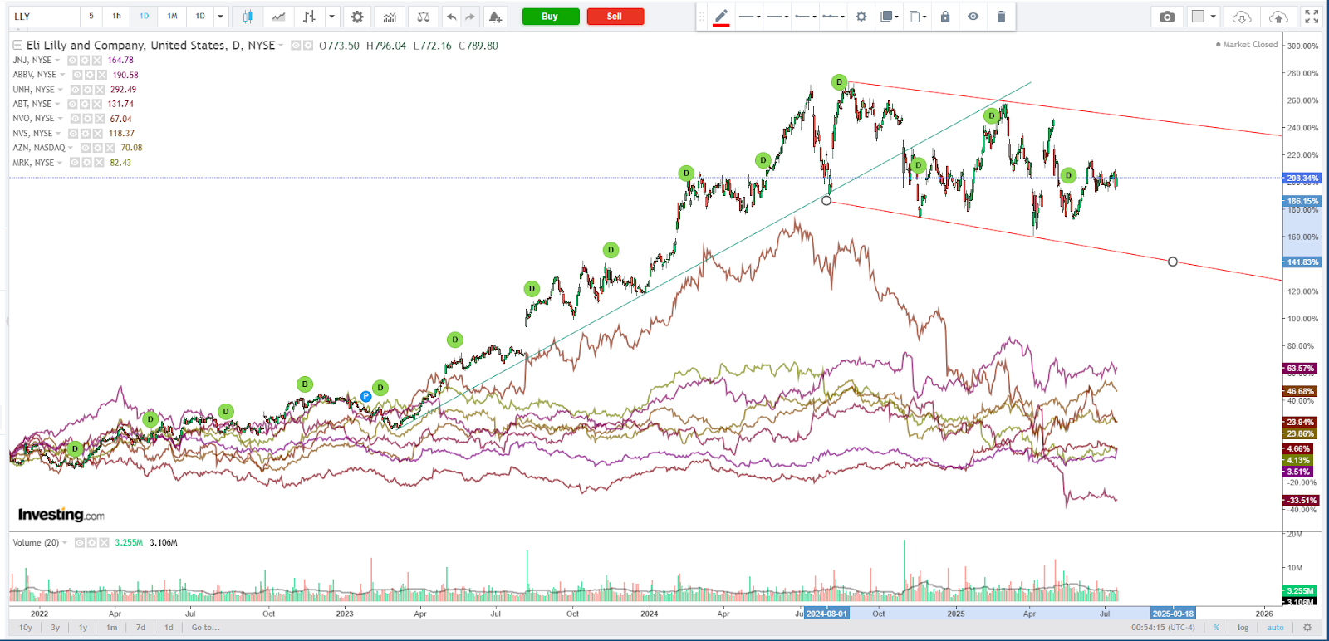Open drawing settings gear in floating toolbar
The height and width of the screenshot is (641, 1329).
(861, 17)
